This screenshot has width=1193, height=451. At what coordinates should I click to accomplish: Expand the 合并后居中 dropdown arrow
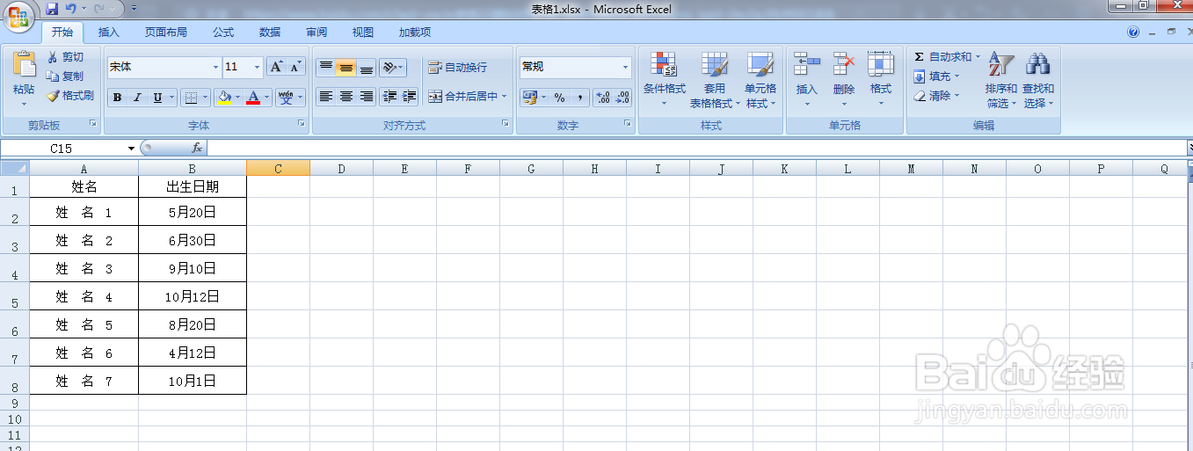505,97
